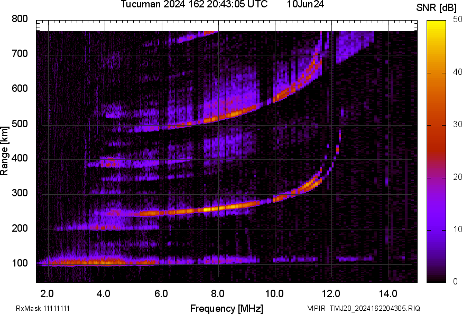Click the second-hop trace near 8 MHz, 510 km

tap(218, 118)
